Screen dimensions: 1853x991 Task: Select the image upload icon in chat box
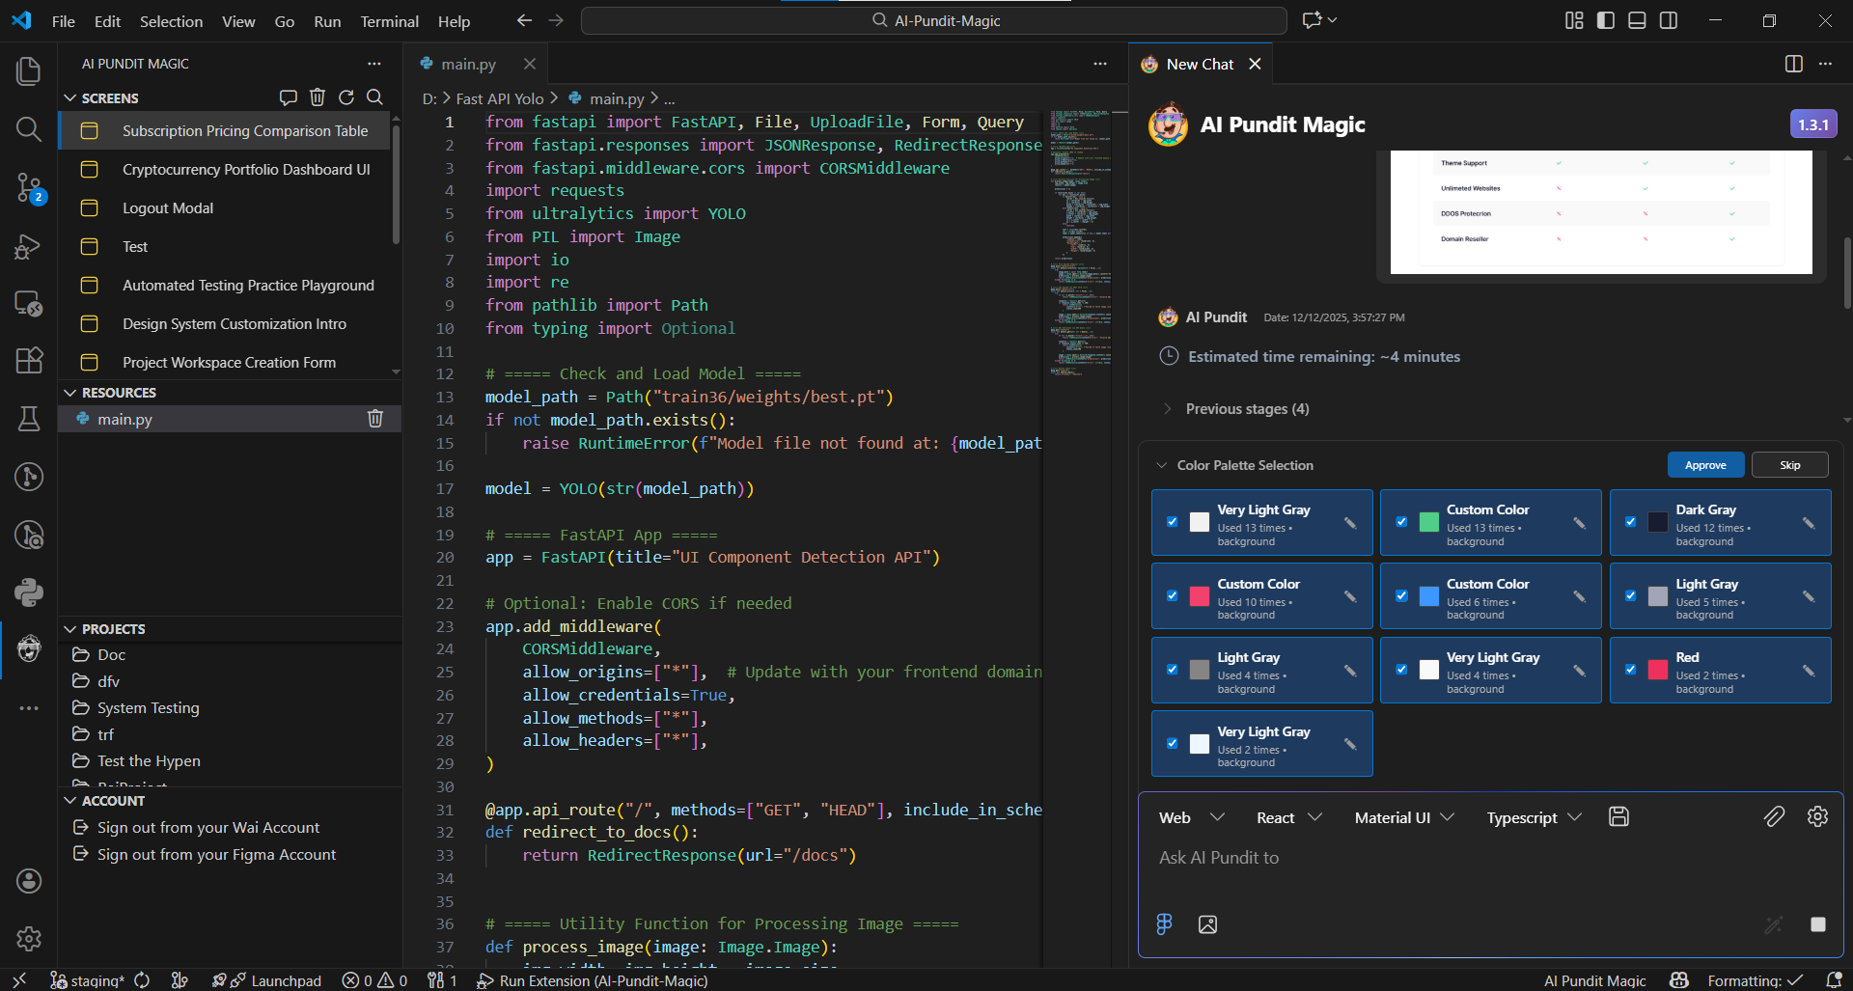pos(1206,923)
